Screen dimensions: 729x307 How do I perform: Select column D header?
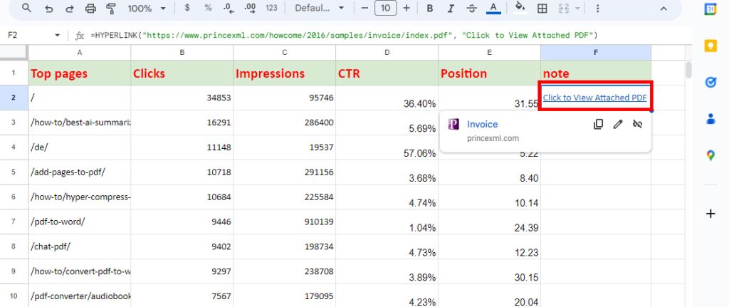point(387,53)
